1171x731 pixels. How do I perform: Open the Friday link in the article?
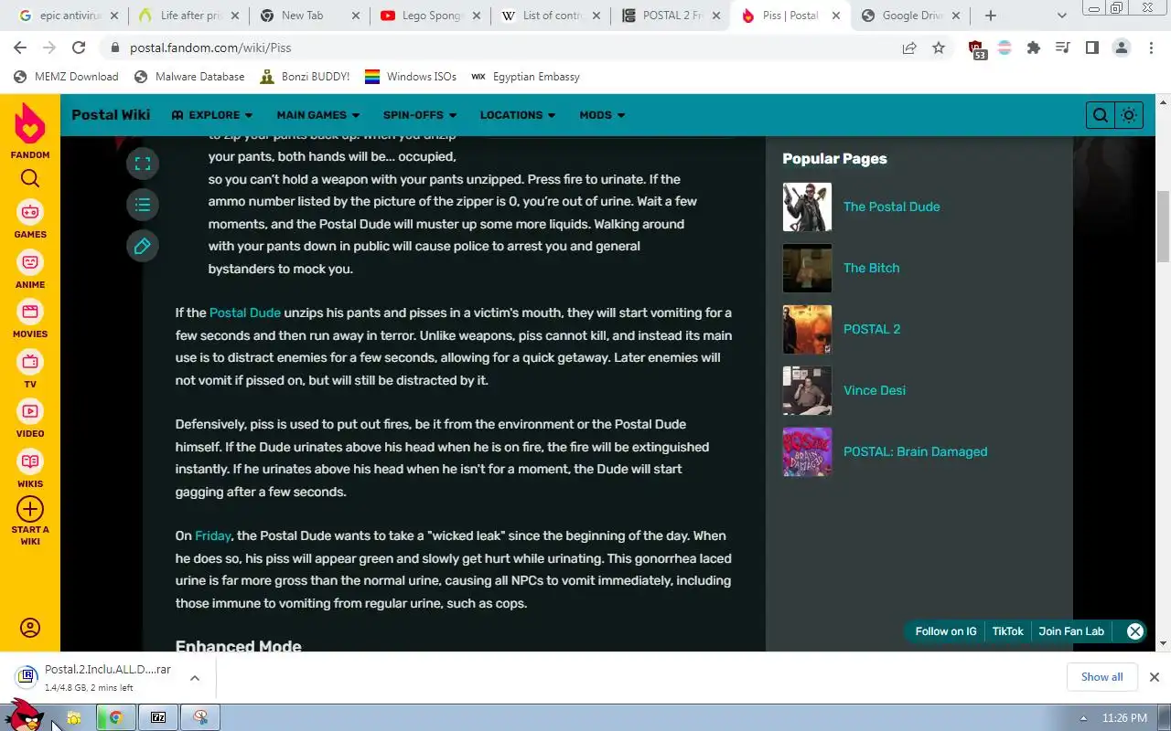tap(213, 535)
